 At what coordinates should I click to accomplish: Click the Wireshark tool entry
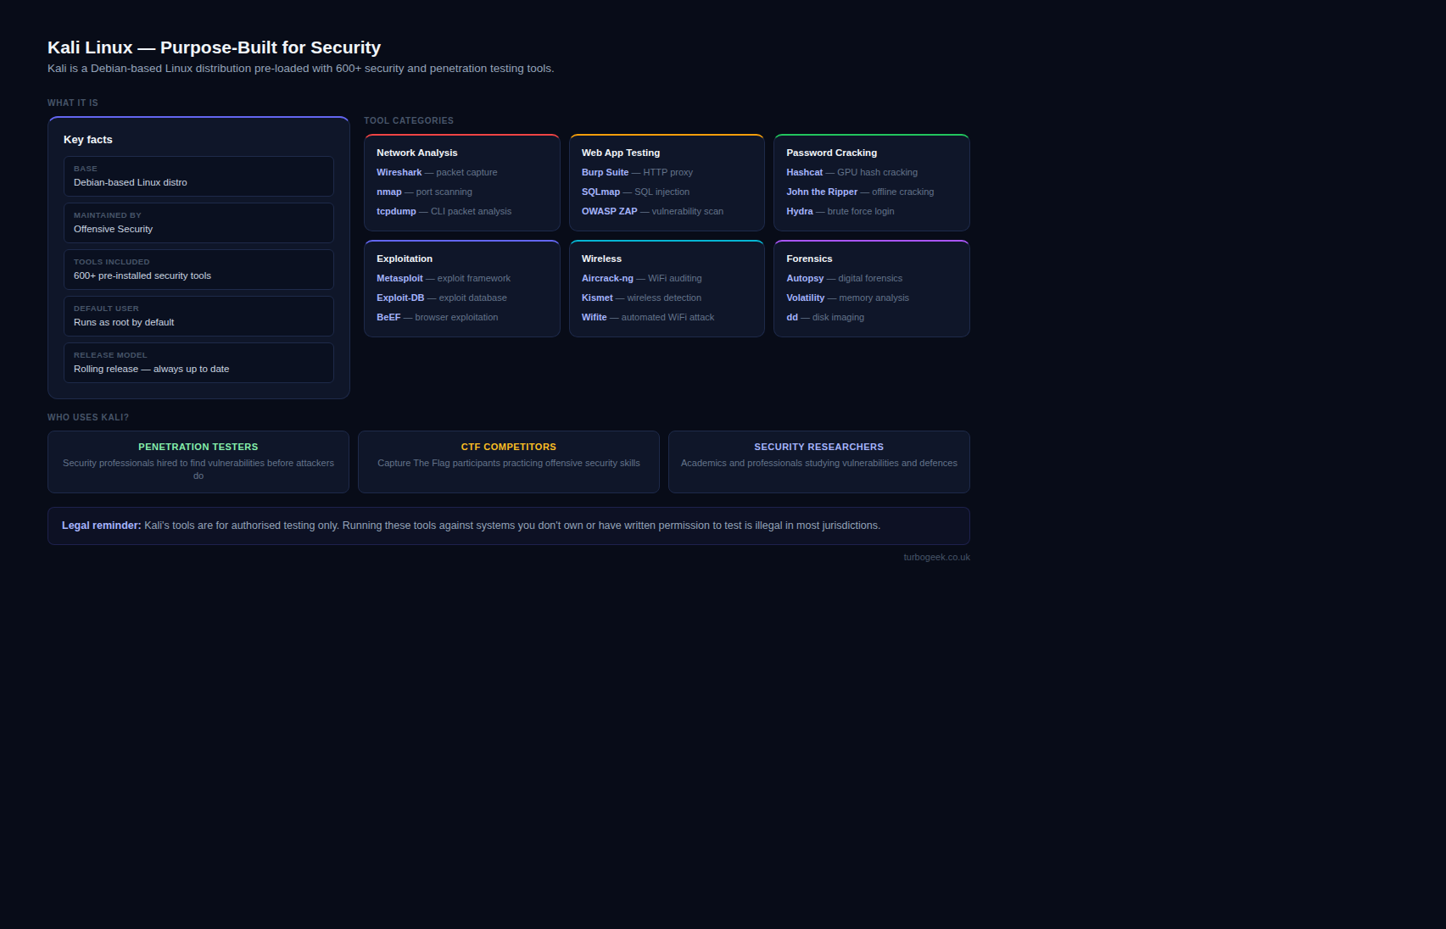coord(437,172)
